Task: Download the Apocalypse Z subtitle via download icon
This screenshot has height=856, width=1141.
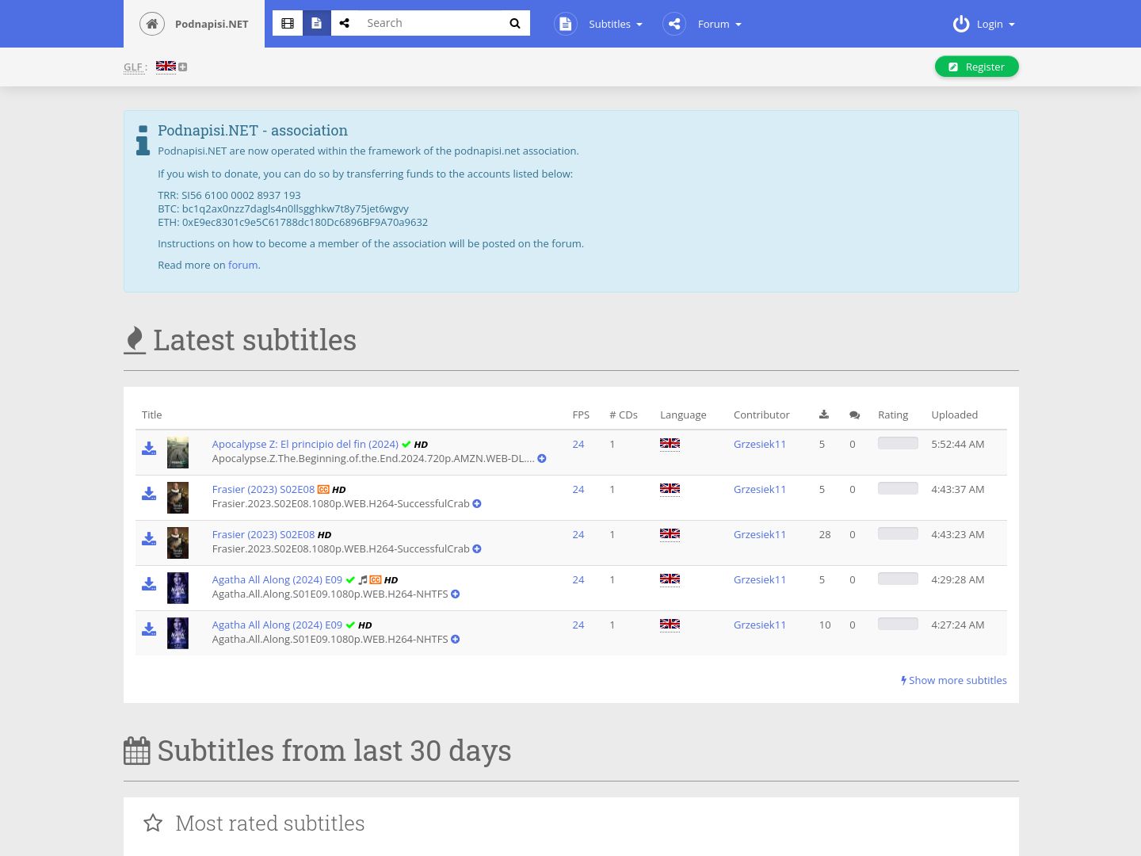Action: point(149,449)
